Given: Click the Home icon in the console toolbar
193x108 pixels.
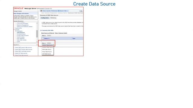Looking at the screenshot, I should point(41,11).
